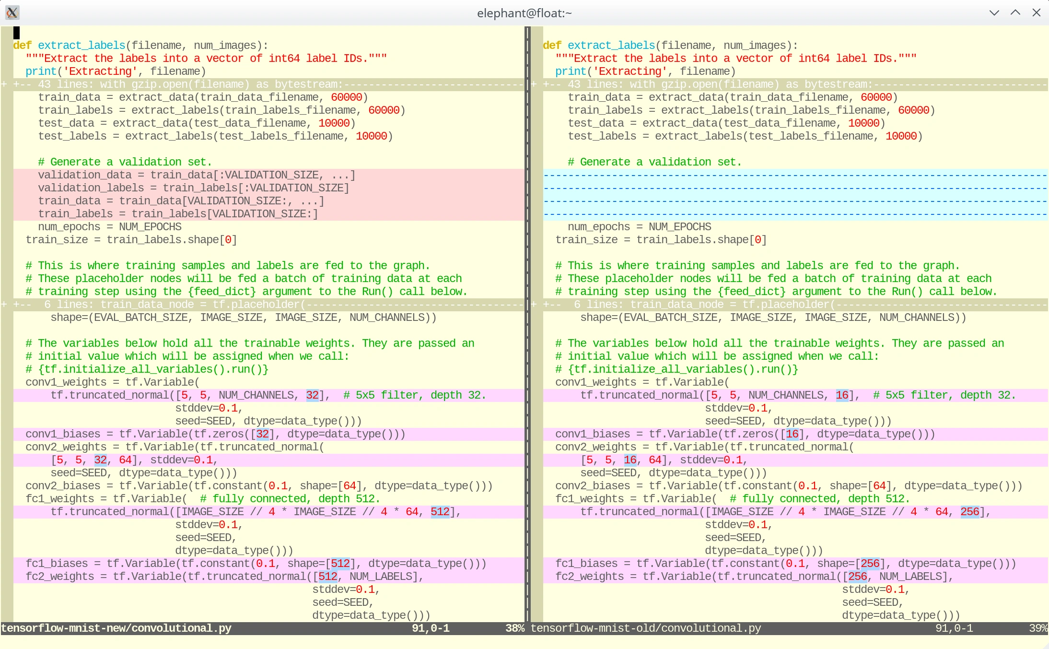Viewport: 1049px width, 649px height.
Task: Click the maximize caret window button
Action: coord(1015,13)
